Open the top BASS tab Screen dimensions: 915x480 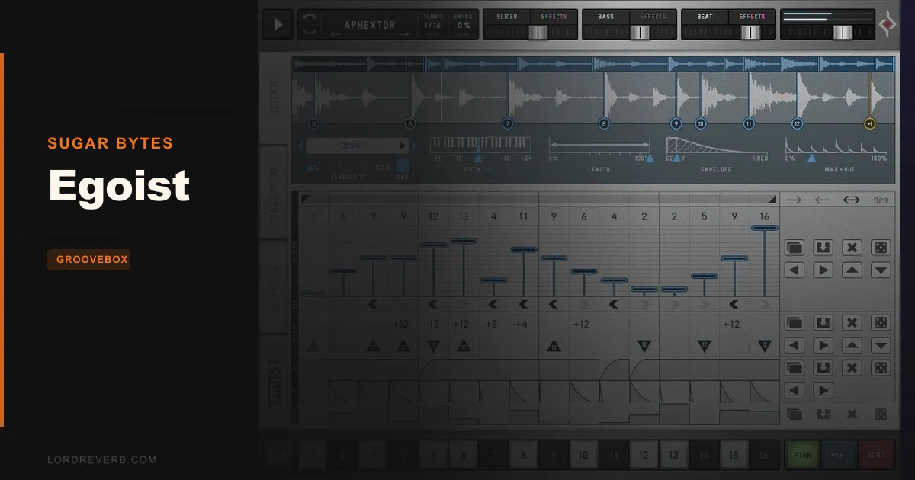[x=605, y=16]
